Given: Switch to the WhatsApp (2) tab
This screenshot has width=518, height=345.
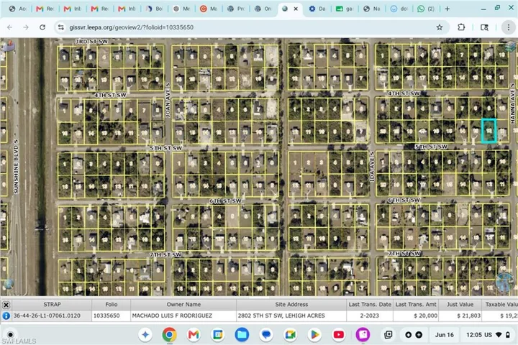Looking at the screenshot, I should 426,9.
